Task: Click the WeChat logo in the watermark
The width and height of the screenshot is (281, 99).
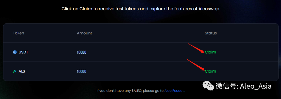Action: (208, 86)
